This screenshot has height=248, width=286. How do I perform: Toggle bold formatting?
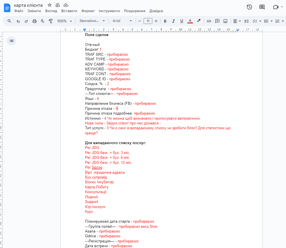click(x=165, y=21)
